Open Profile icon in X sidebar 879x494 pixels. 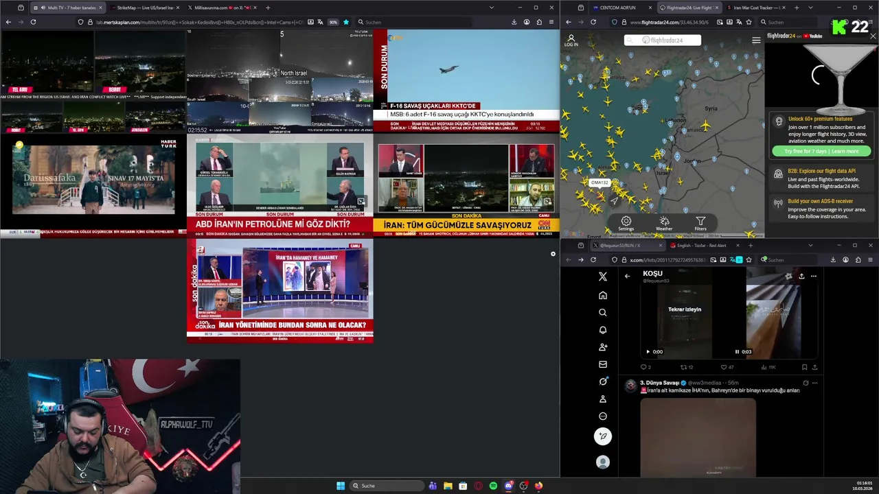[x=603, y=399]
